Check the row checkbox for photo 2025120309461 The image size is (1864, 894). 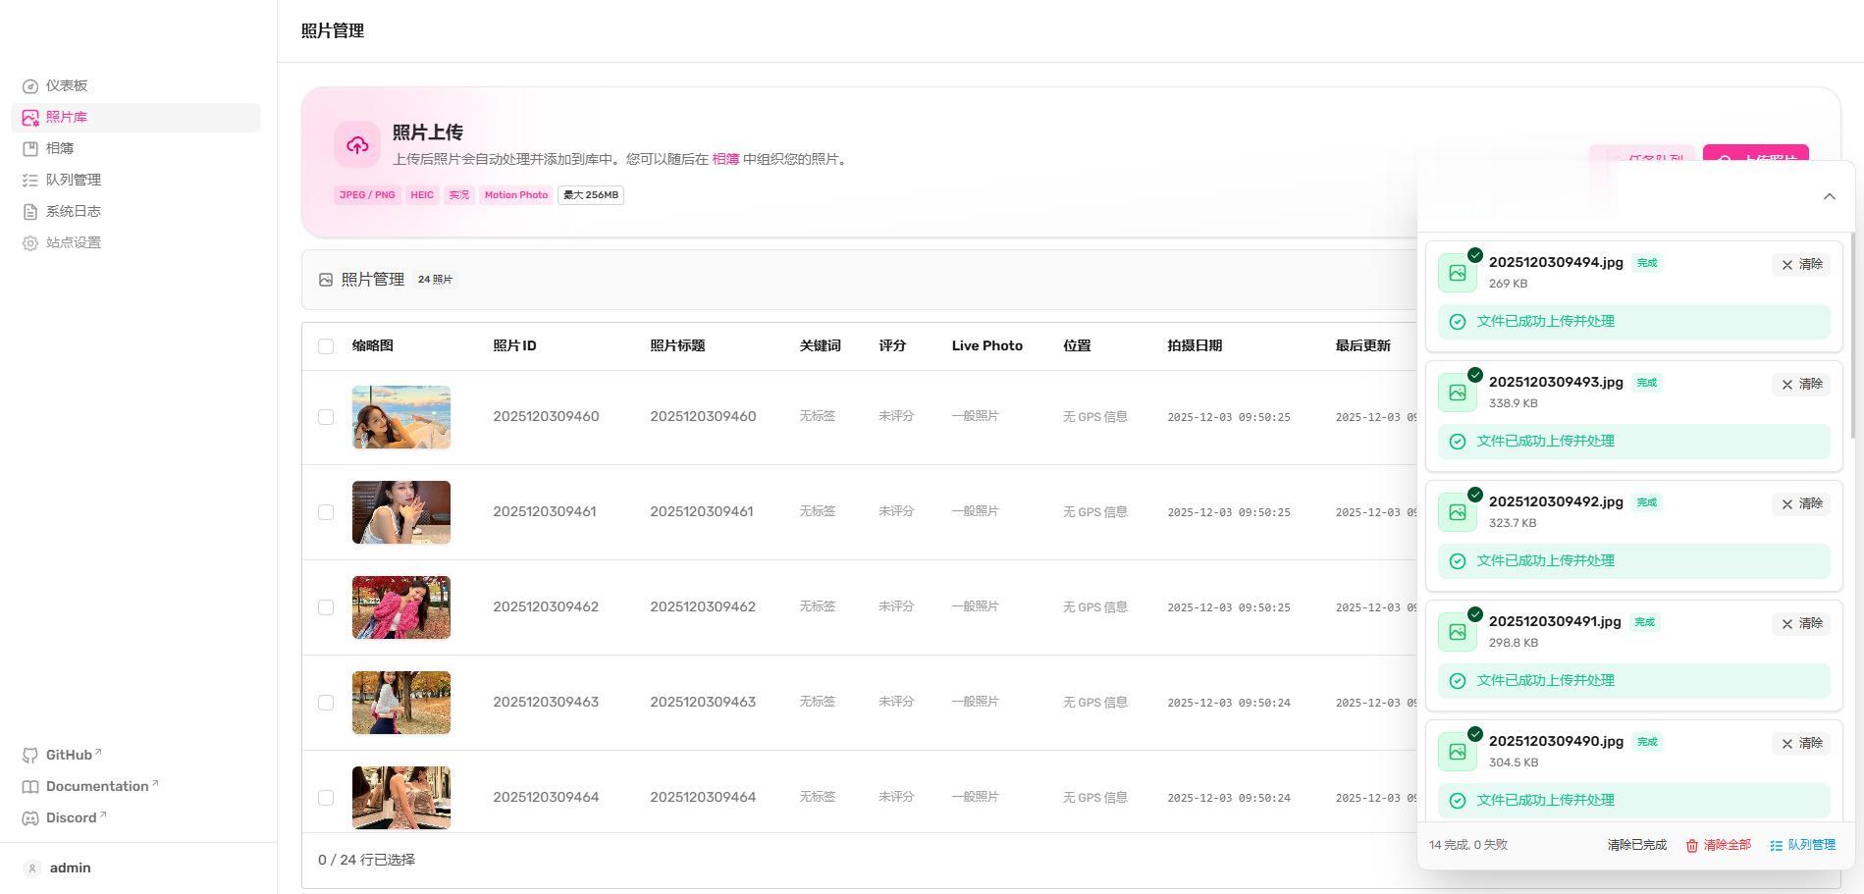tap(326, 512)
